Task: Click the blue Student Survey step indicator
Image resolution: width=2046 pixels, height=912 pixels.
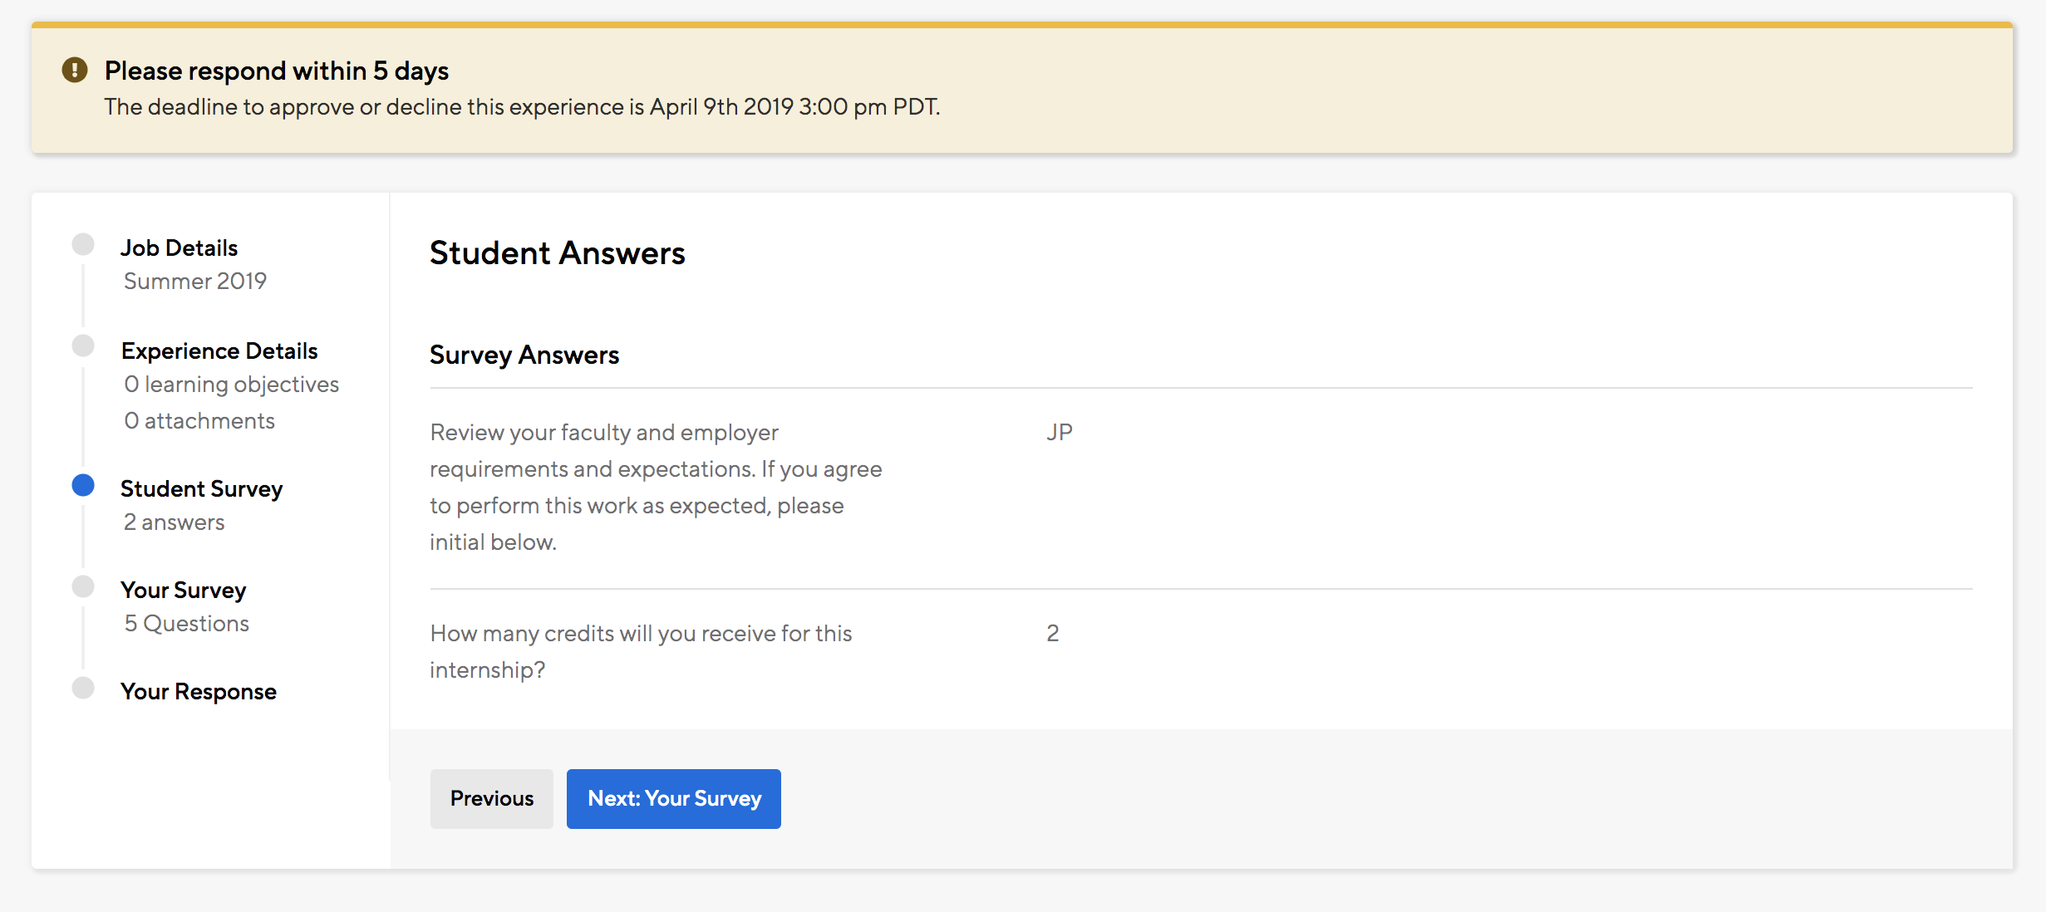Action: [83, 485]
